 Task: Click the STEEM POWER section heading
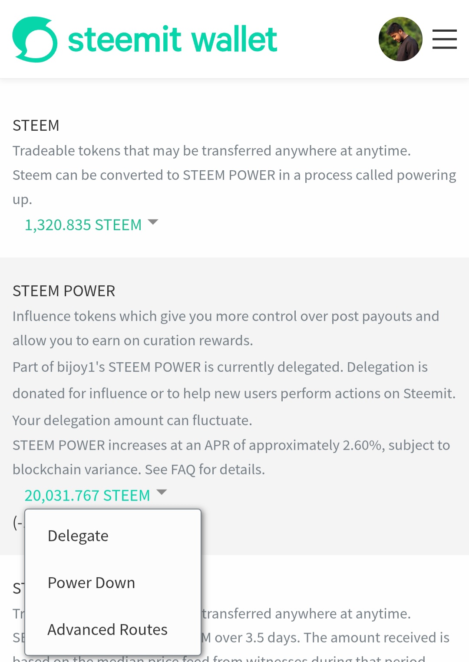pos(64,291)
